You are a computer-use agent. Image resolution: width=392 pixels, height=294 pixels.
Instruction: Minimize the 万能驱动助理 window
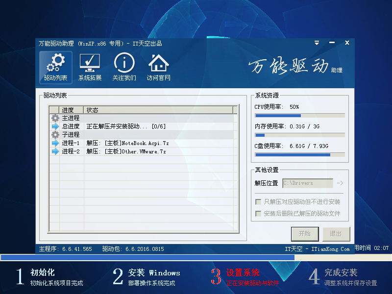tap(332, 43)
